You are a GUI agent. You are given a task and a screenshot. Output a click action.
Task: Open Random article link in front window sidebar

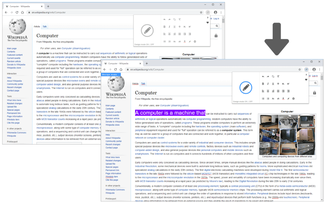pyautogui.click(x=112, y=118)
